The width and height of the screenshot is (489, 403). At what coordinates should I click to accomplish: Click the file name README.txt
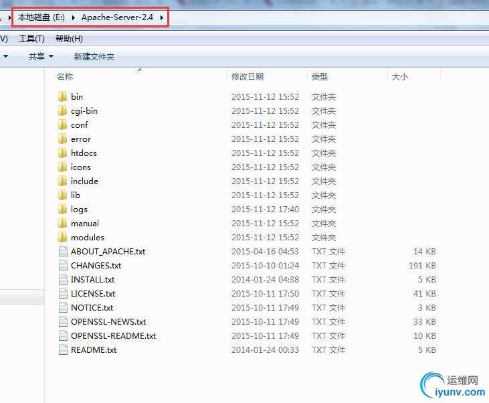(94, 350)
